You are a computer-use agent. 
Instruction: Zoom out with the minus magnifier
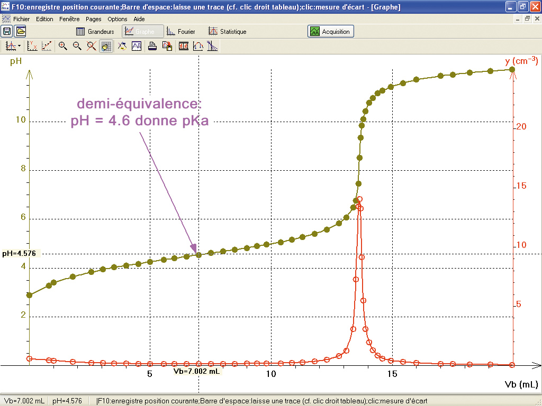pyautogui.click(x=77, y=46)
